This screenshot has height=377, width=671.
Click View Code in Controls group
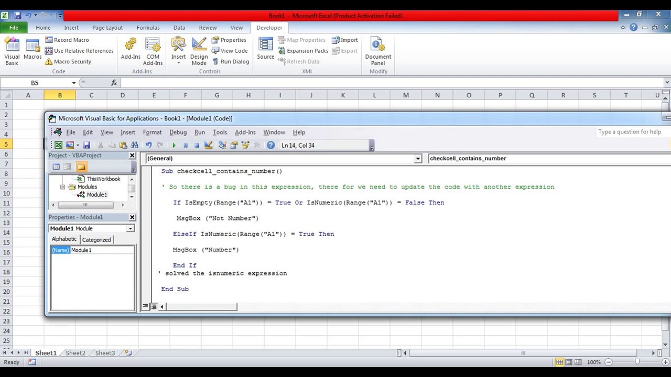pyautogui.click(x=229, y=51)
